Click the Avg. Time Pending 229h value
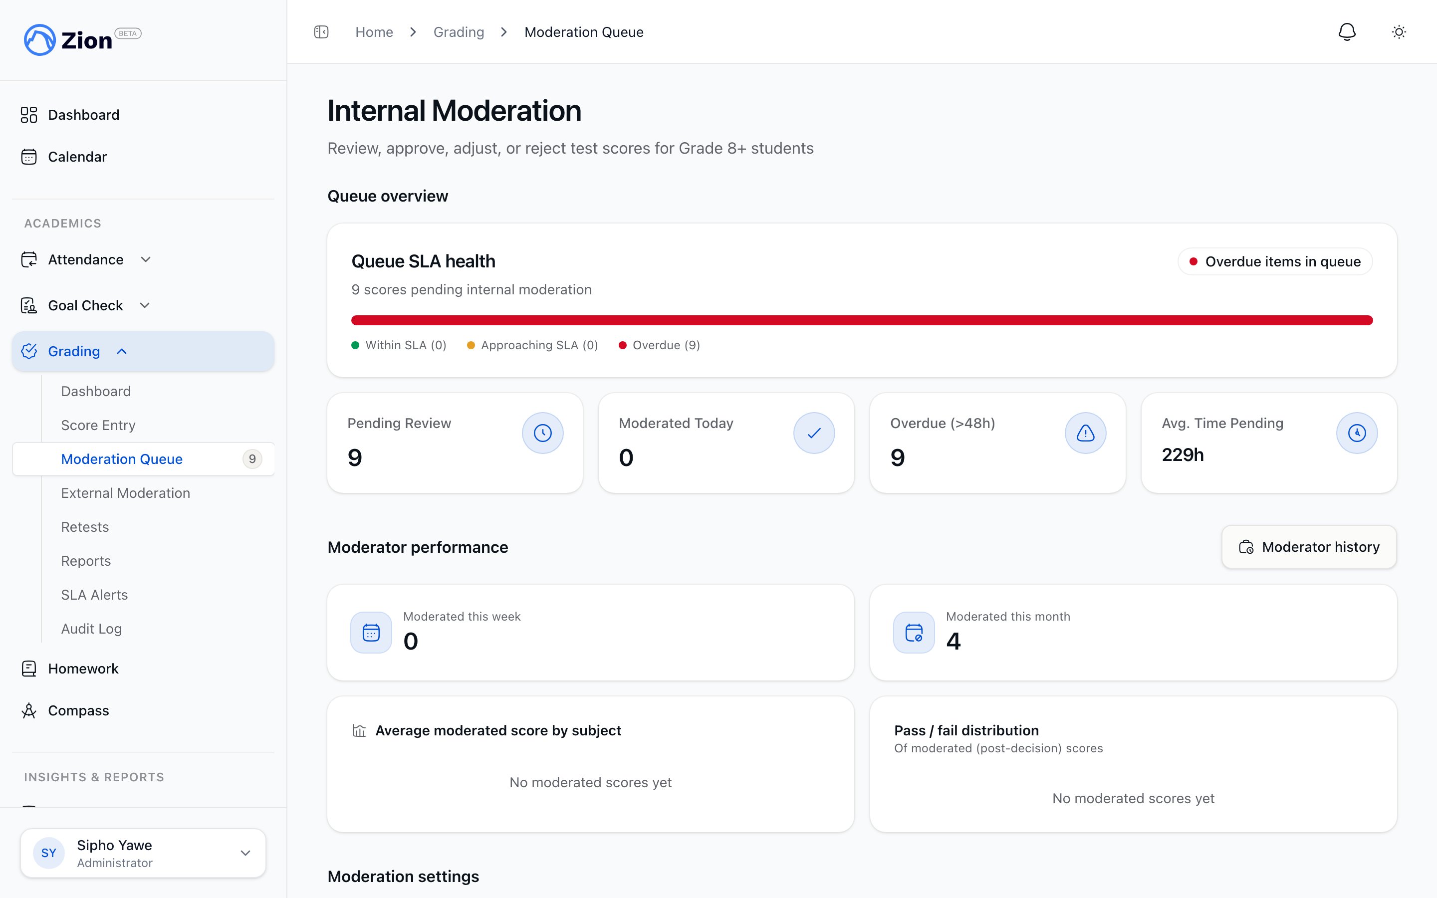This screenshot has height=898, width=1437. point(1182,455)
